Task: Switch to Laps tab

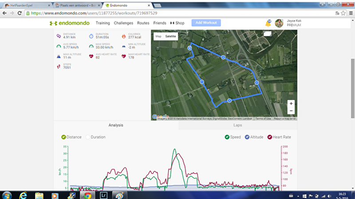Action: tap(238, 125)
